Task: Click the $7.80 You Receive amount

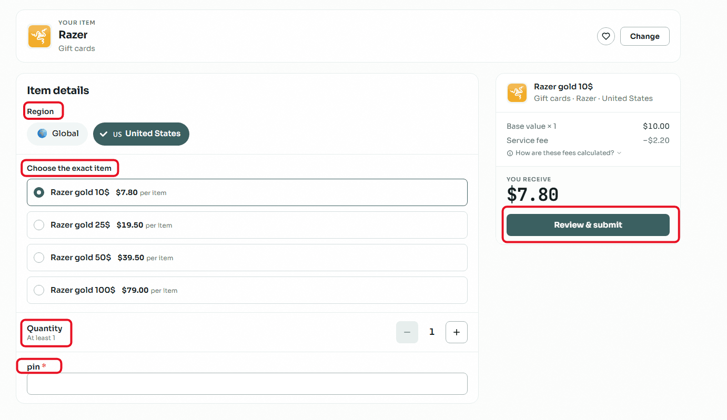Action: [x=532, y=194]
